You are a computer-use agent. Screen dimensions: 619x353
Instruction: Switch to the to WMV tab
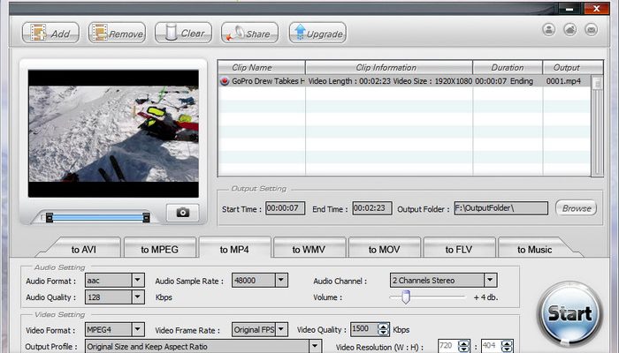click(309, 250)
